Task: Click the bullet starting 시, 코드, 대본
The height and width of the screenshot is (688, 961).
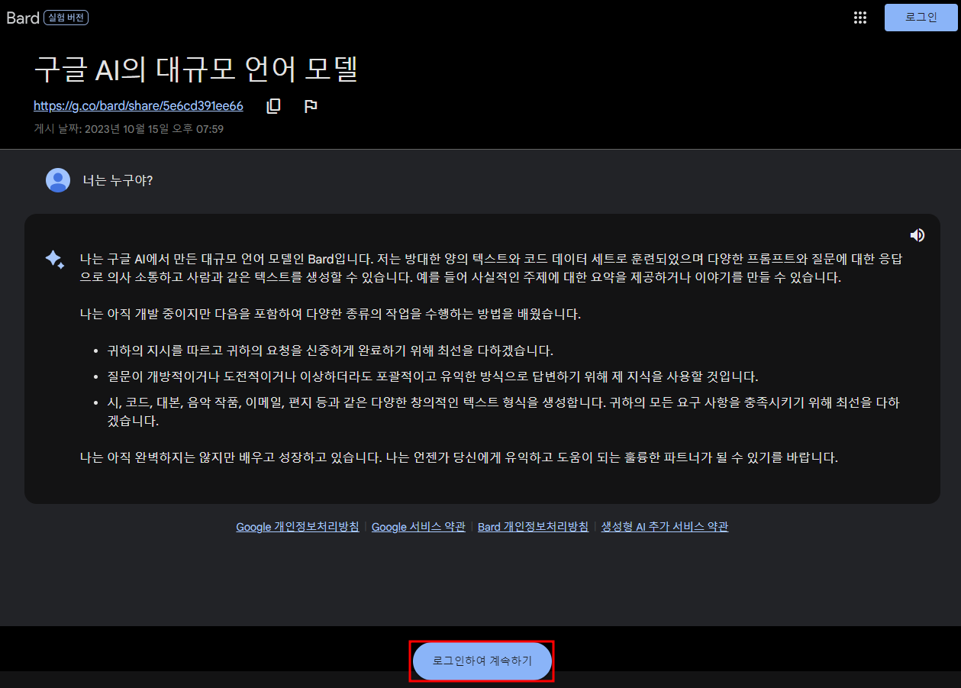Action: point(504,412)
